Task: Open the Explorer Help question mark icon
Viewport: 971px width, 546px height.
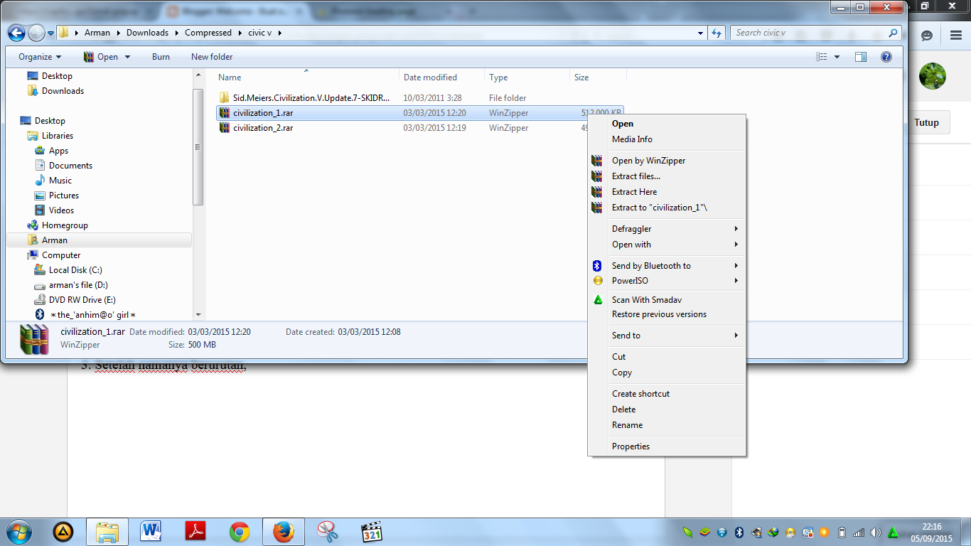Action: pyautogui.click(x=886, y=57)
